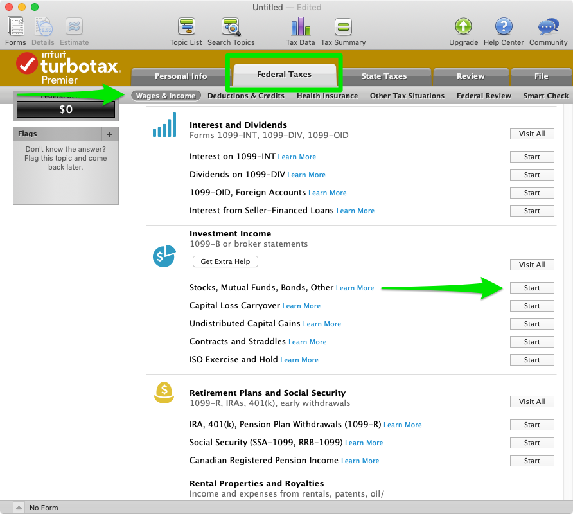
Task: Start the Capital Loss Carryover topic
Action: (x=532, y=306)
